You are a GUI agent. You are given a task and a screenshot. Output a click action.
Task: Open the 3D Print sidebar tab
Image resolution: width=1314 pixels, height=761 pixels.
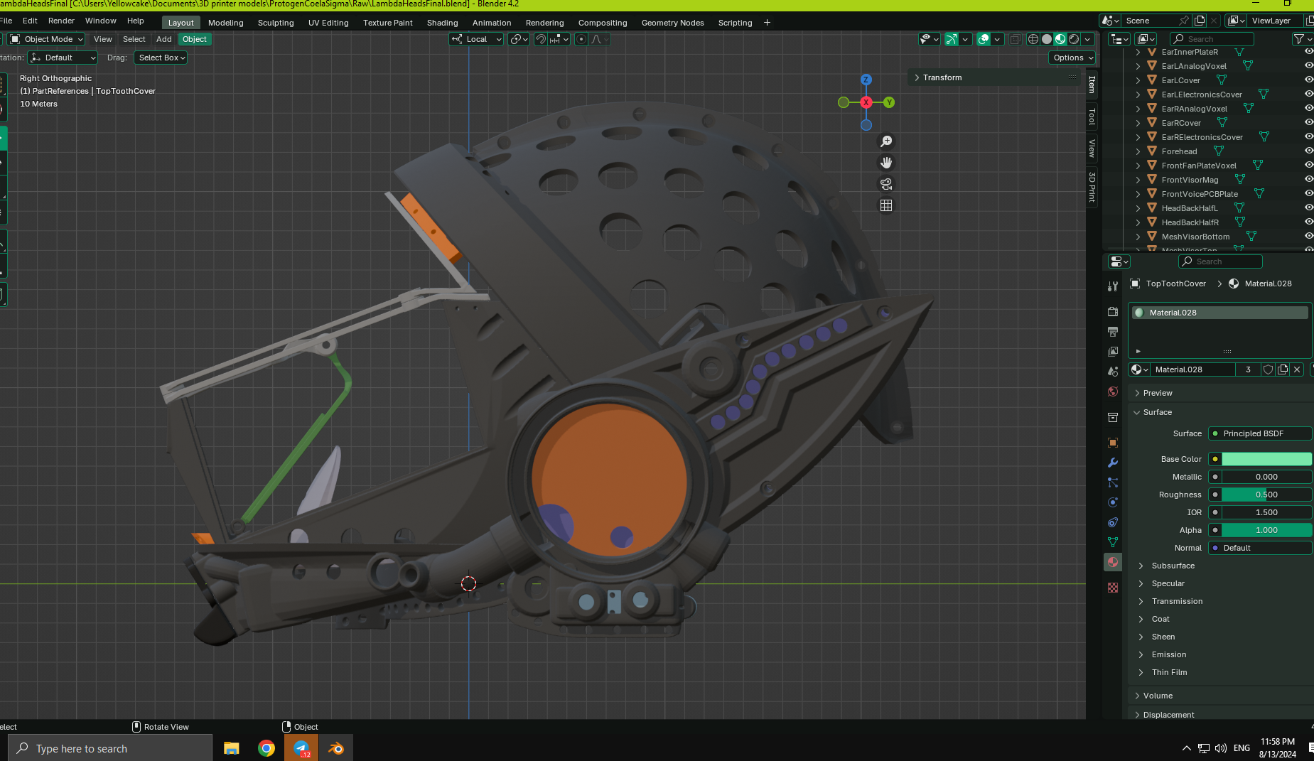point(1092,187)
